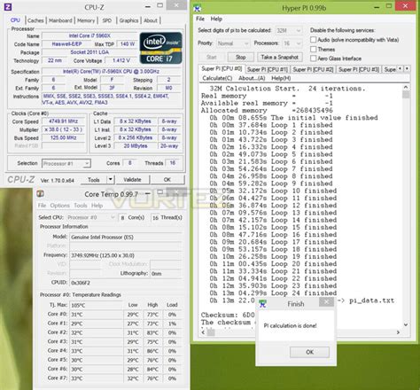This screenshot has width=420, height=390.
Task: Click the CPUID 0x306F2 field
Action: (126, 283)
